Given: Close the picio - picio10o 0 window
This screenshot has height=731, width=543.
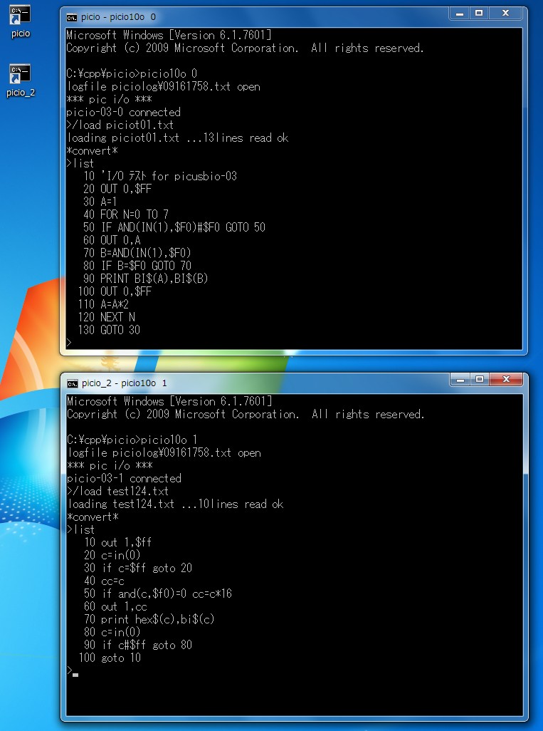Looking at the screenshot, I should coord(506,14).
